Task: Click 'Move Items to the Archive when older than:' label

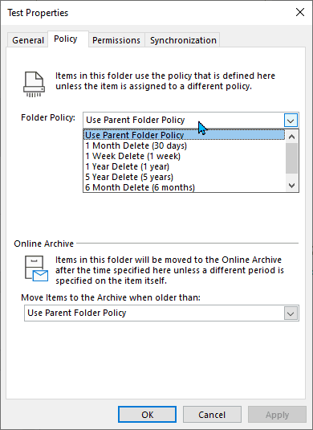Action: tap(111, 297)
